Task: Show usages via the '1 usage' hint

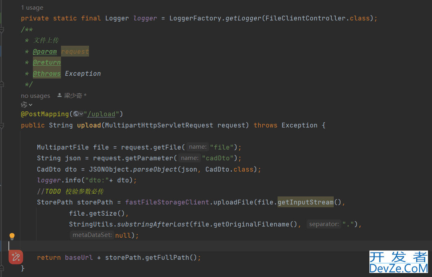Action: coord(32,8)
